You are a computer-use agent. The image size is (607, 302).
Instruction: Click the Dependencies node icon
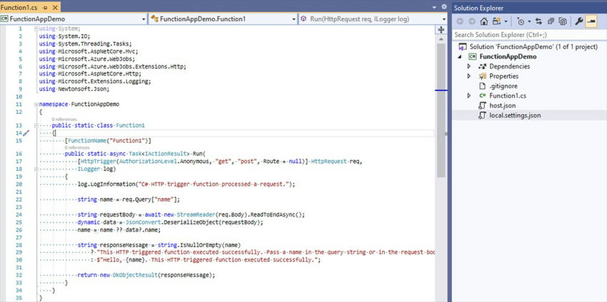[482, 66]
